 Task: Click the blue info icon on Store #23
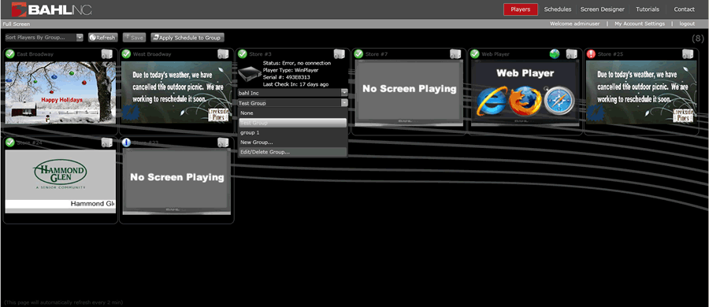[126, 143]
